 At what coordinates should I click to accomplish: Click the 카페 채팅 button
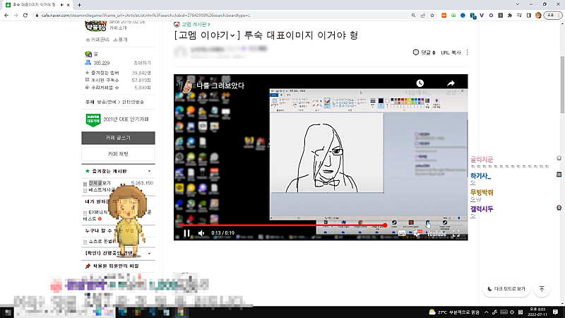click(117, 153)
